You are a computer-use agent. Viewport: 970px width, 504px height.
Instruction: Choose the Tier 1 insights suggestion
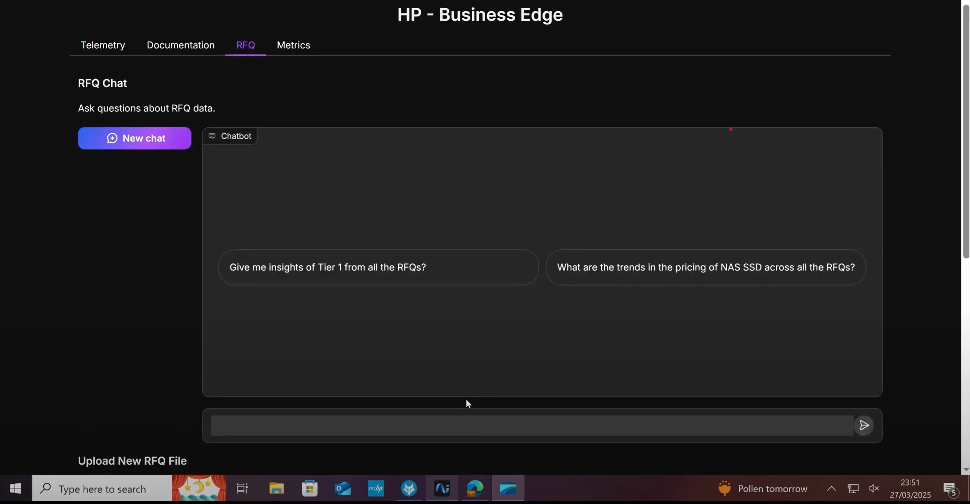point(378,267)
